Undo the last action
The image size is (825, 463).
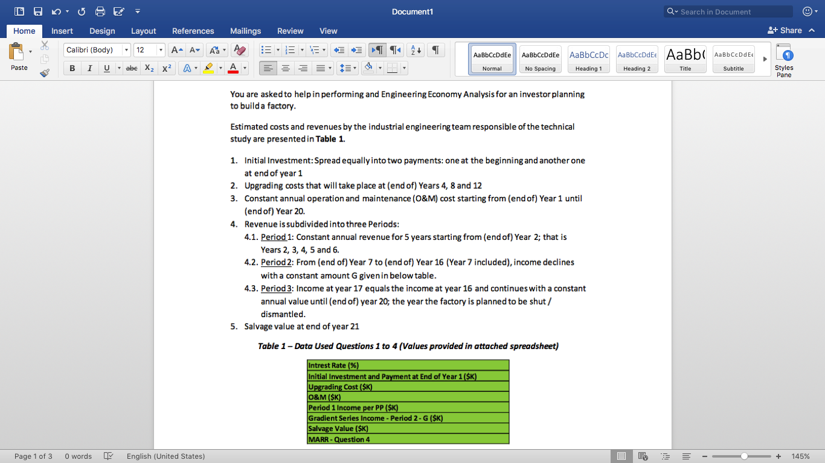(x=57, y=11)
